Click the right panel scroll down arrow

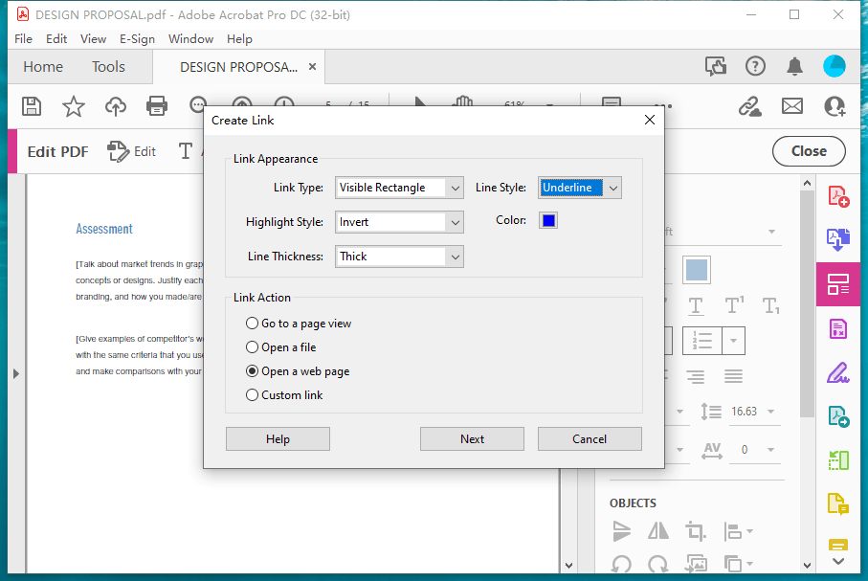(807, 566)
